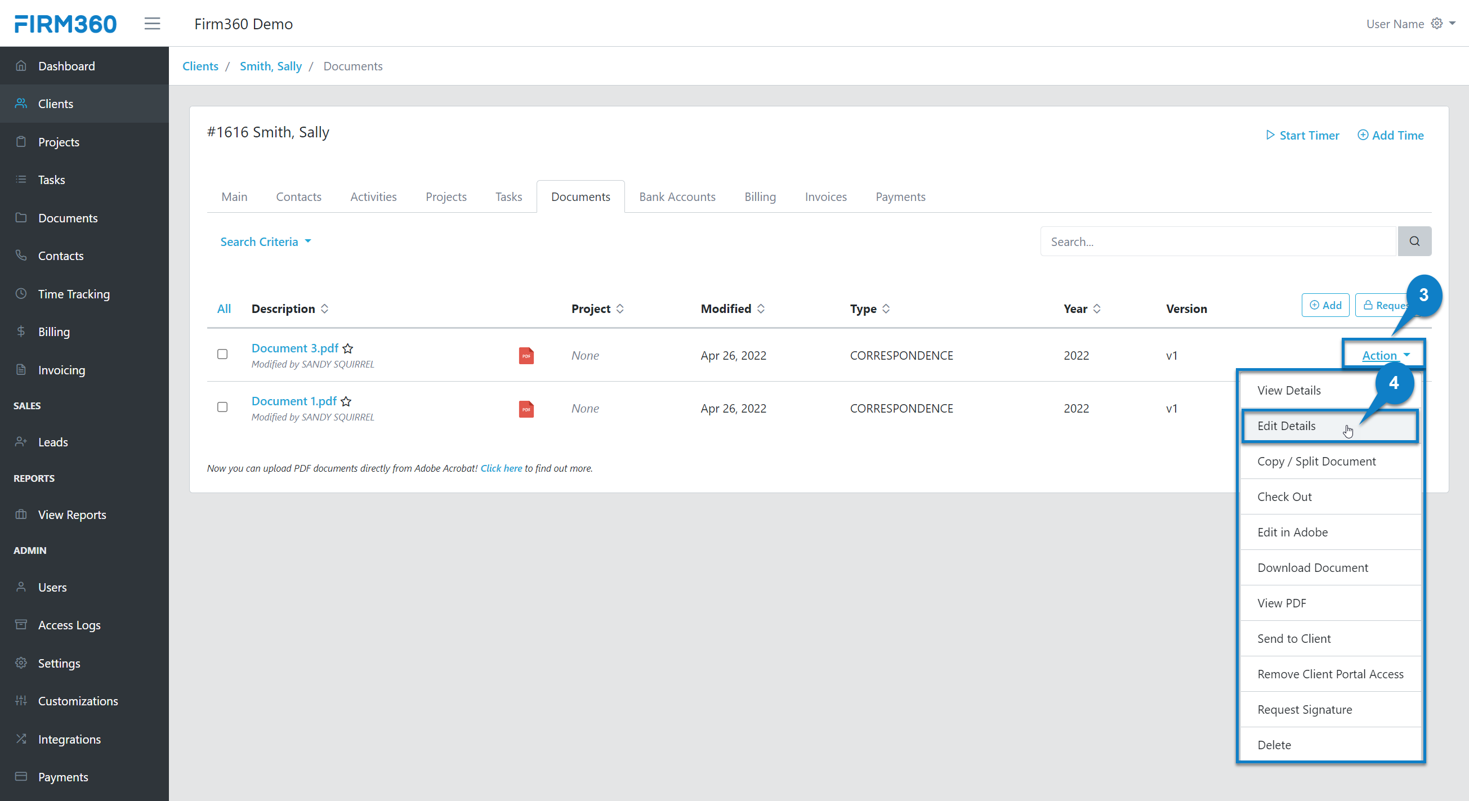The width and height of the screenshot is (1469, 801).
Task: Expand the Search Criteria options
Action: point(265,241)
